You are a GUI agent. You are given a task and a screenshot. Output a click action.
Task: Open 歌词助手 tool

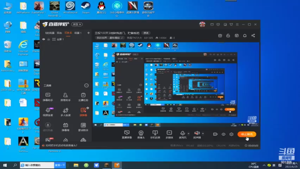83,127
